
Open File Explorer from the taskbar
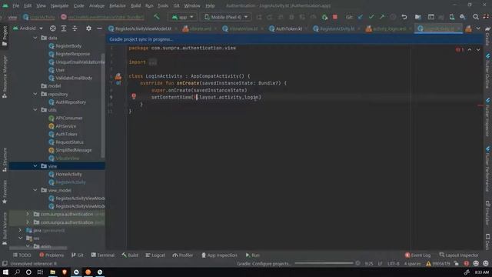click(53, 272)
